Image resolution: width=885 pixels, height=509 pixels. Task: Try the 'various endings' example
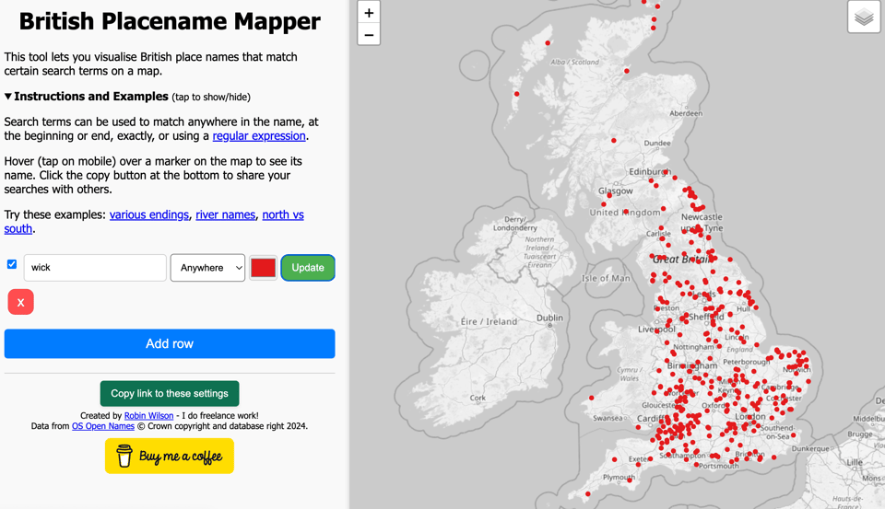(x=148, y=214)
